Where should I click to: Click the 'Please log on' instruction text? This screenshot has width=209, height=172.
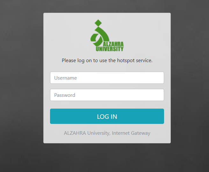pyautogui.click(x=107, y=61)
